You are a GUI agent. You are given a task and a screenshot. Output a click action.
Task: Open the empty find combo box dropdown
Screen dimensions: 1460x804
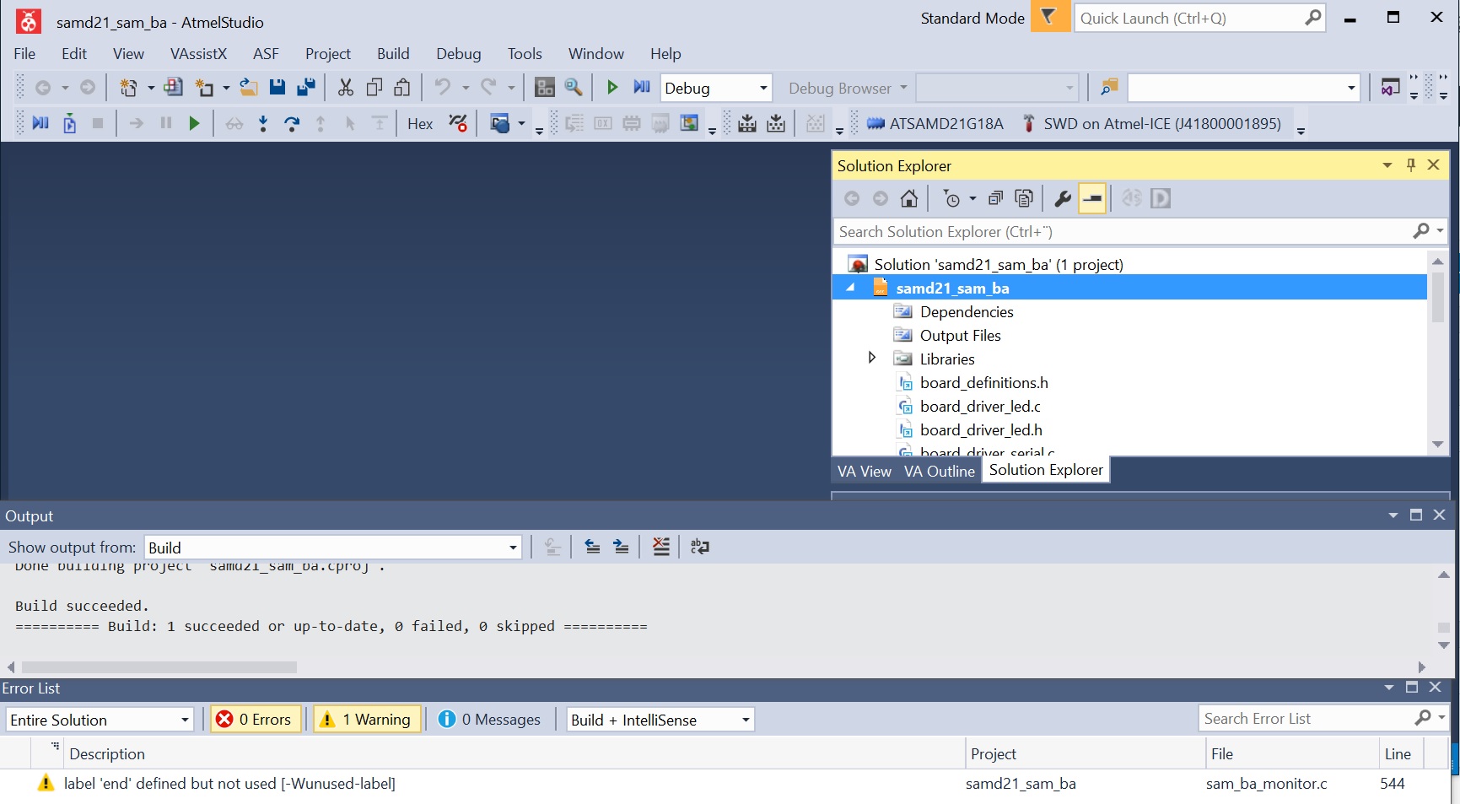(x=1351, y=88)
